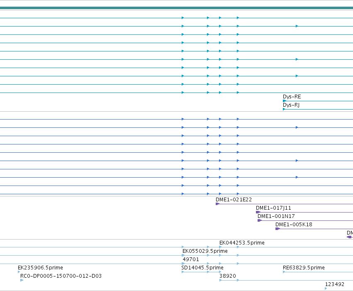Screen dimensions: 353x291
Task: Select the Dys-RE transcript label
Action: click(292, 97)
